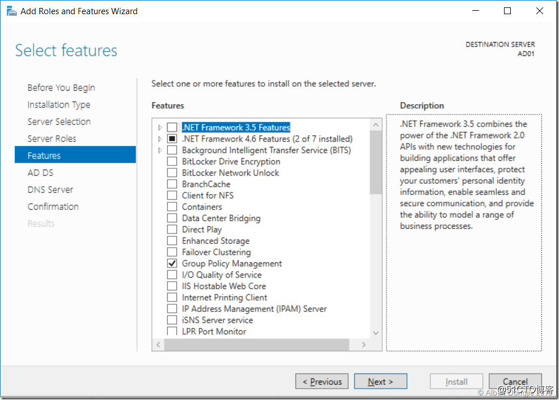Click the horizontal scrollbar left arrow
This screenshot has height=400, width=559.
158,345
